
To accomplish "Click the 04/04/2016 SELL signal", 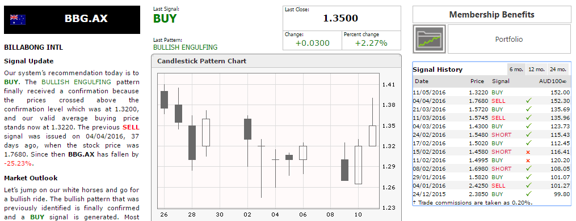I will click(x=498, y=101).
